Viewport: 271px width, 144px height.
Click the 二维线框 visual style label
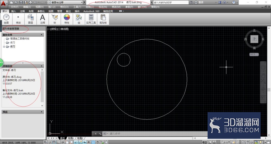(63, 29)
